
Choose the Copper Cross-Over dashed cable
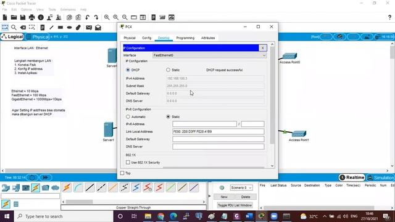(x=101, y=187)
